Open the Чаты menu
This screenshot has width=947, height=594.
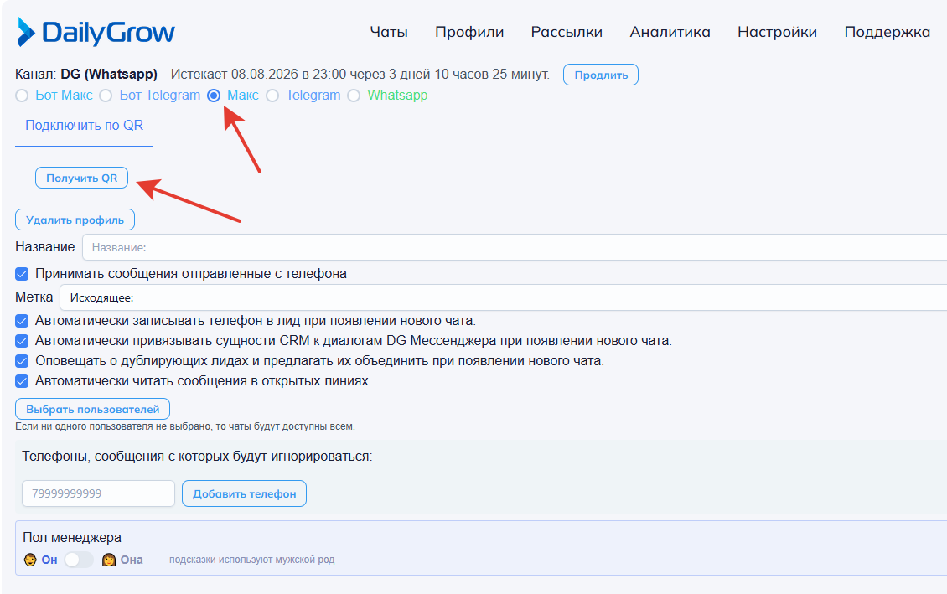389,32
